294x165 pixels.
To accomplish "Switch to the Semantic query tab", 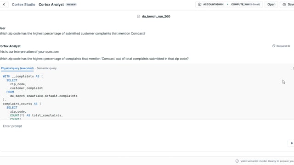I will pos(47,68).
